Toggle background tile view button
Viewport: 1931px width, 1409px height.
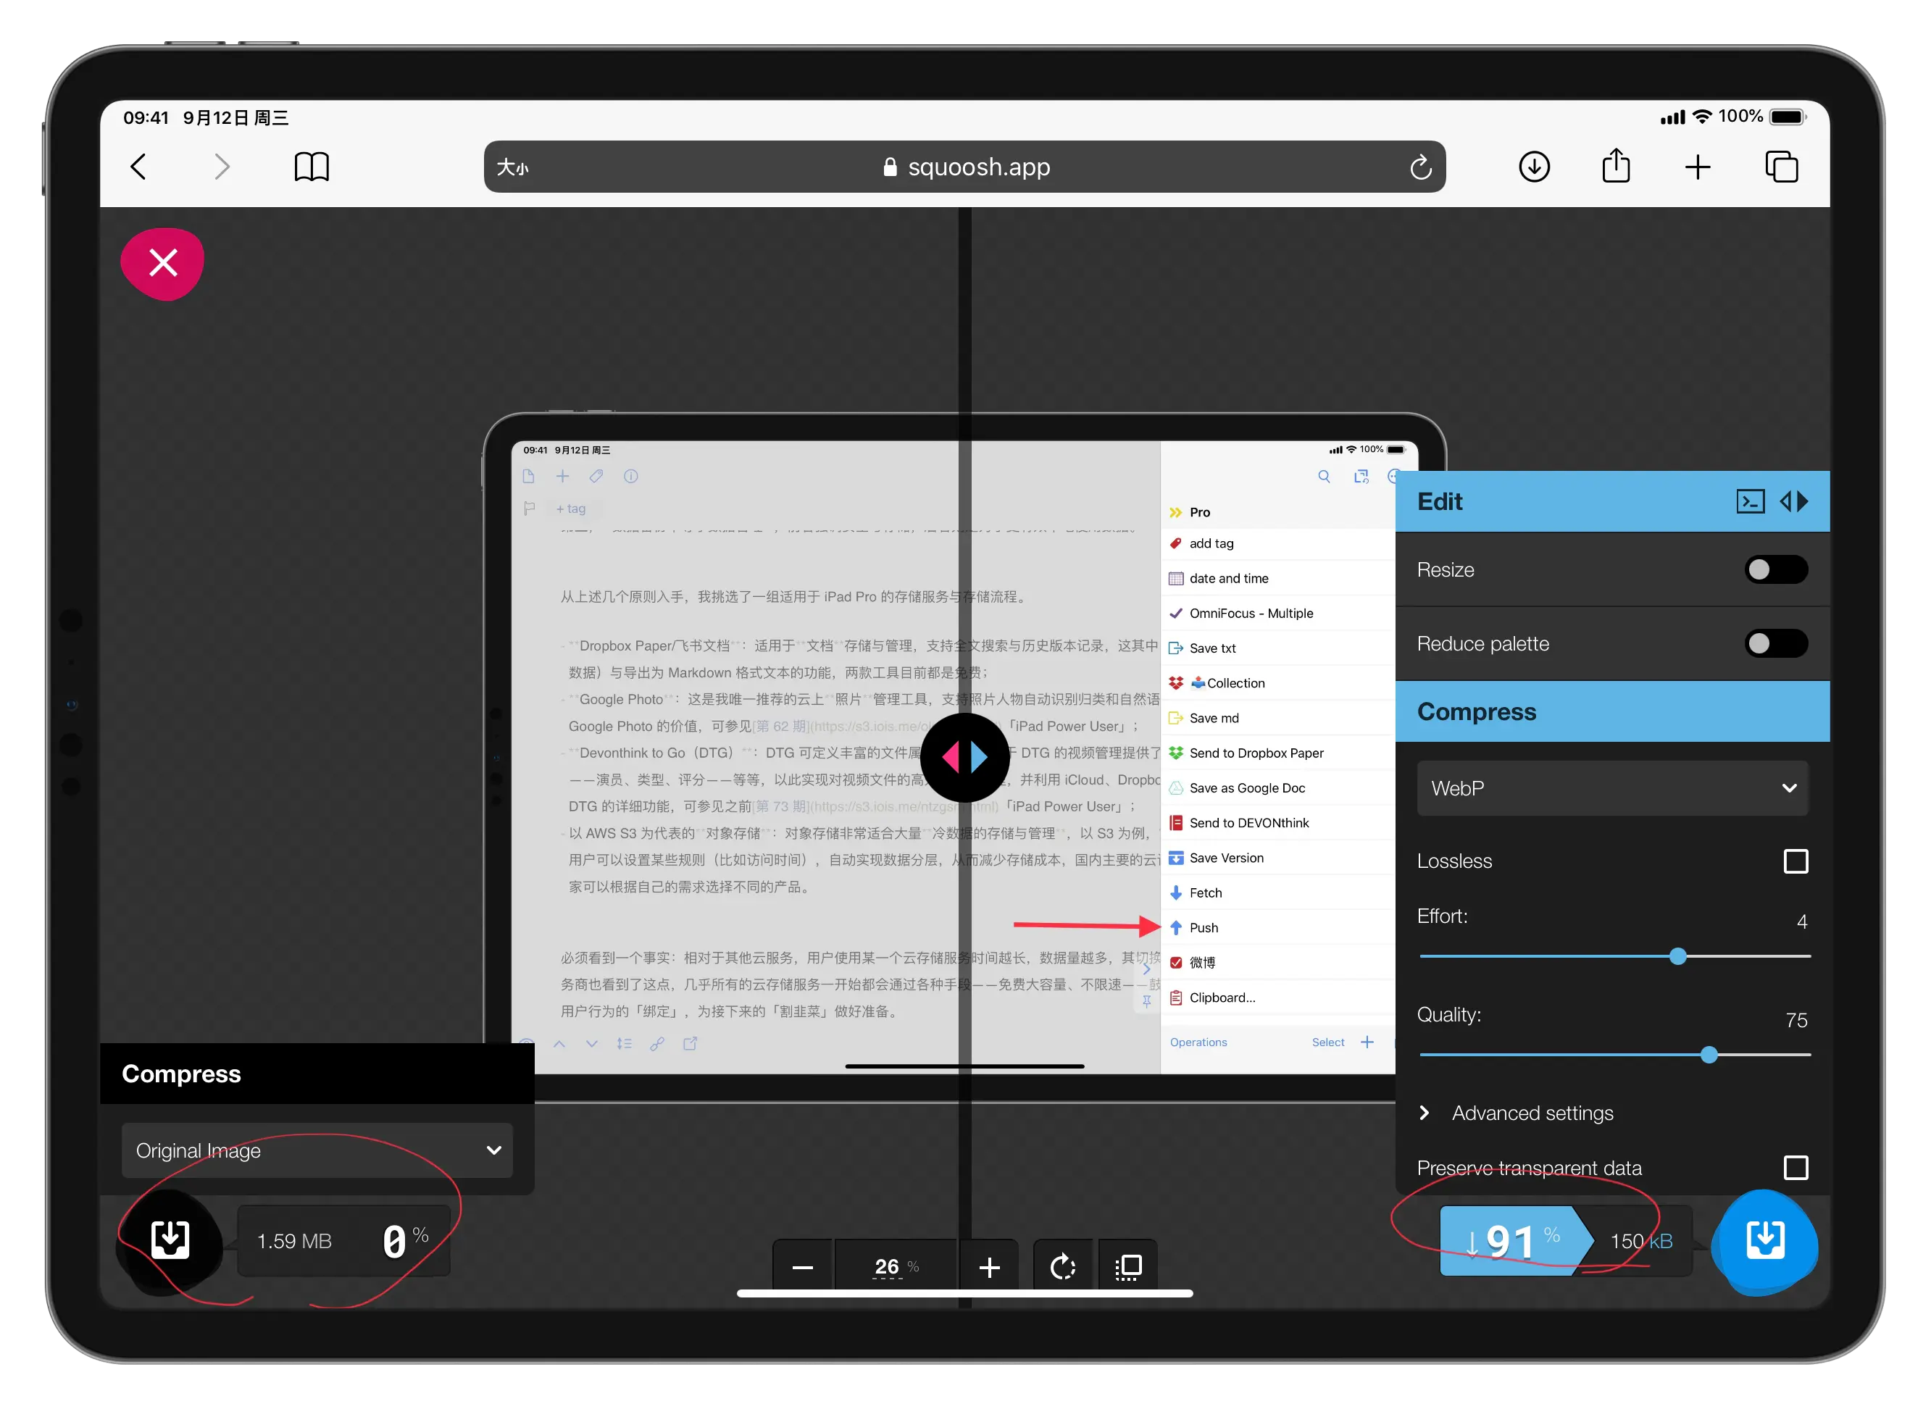(1128, 1268)
